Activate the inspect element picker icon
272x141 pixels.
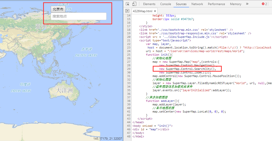coord(128,4)
